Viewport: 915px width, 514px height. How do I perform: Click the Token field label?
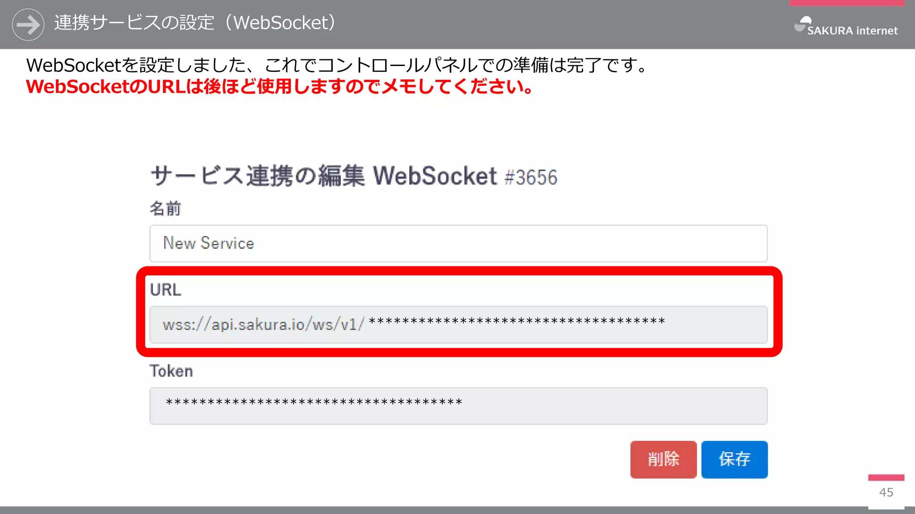(x=171, y=371)
